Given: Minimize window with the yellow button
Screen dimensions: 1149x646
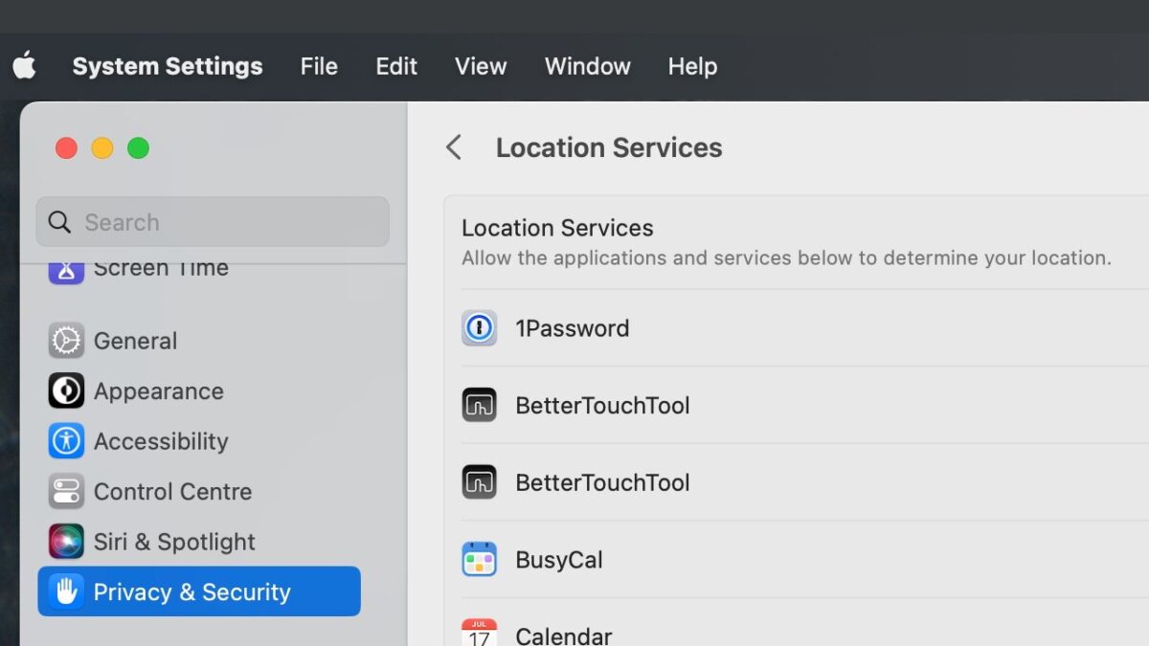Looking at the screenshot, I should (102, 148).
